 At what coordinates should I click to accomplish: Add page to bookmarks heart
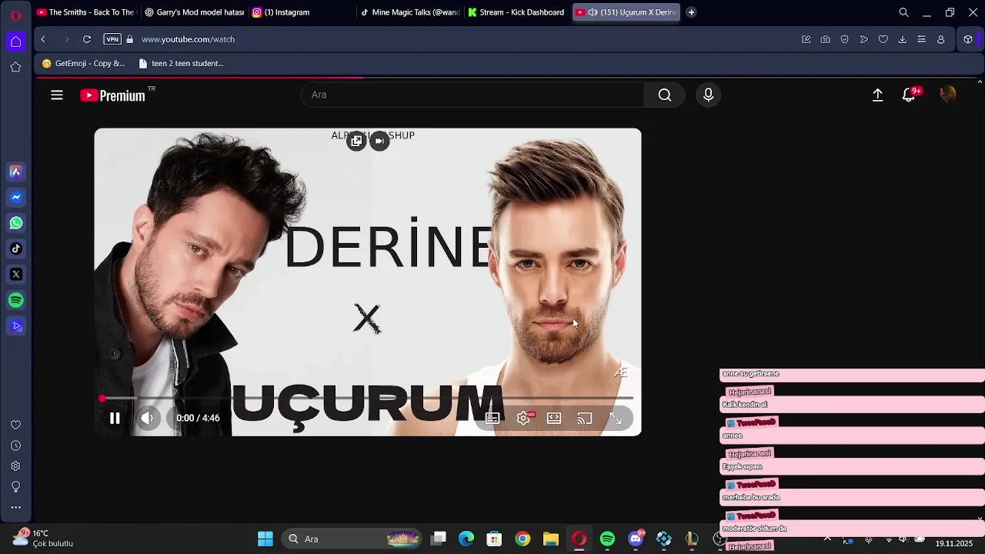point(883,39)
